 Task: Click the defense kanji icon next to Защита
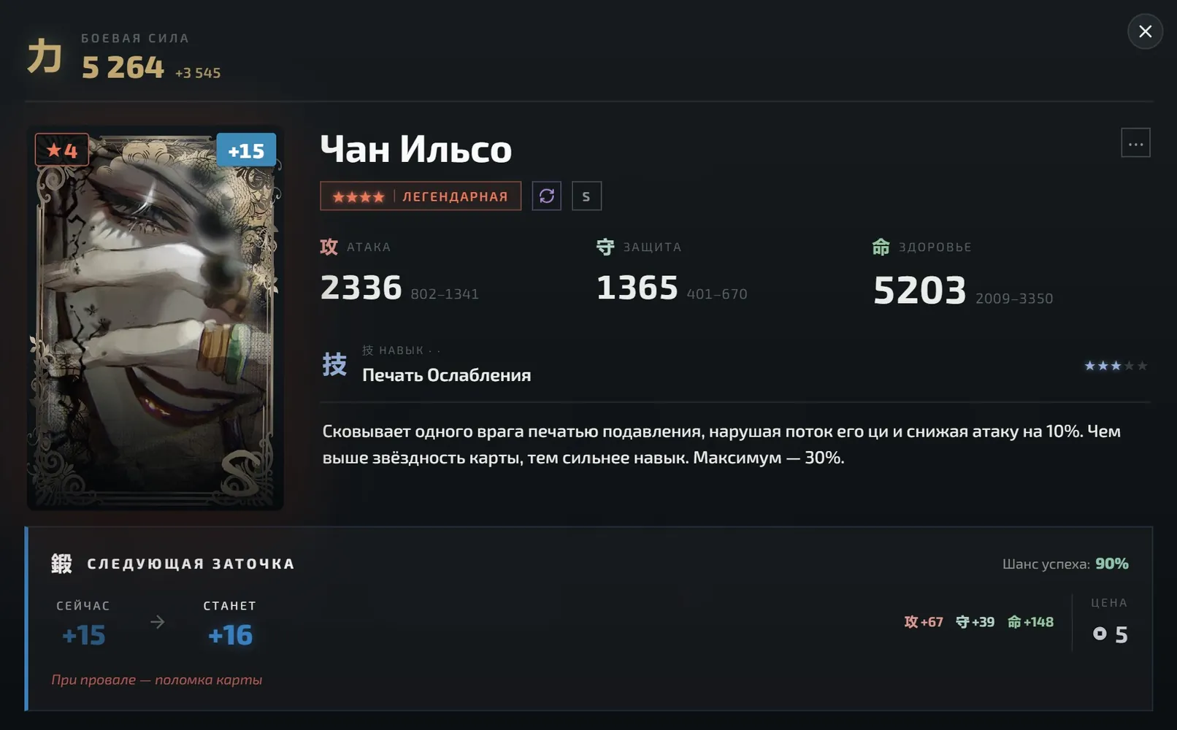click(605, 247)
